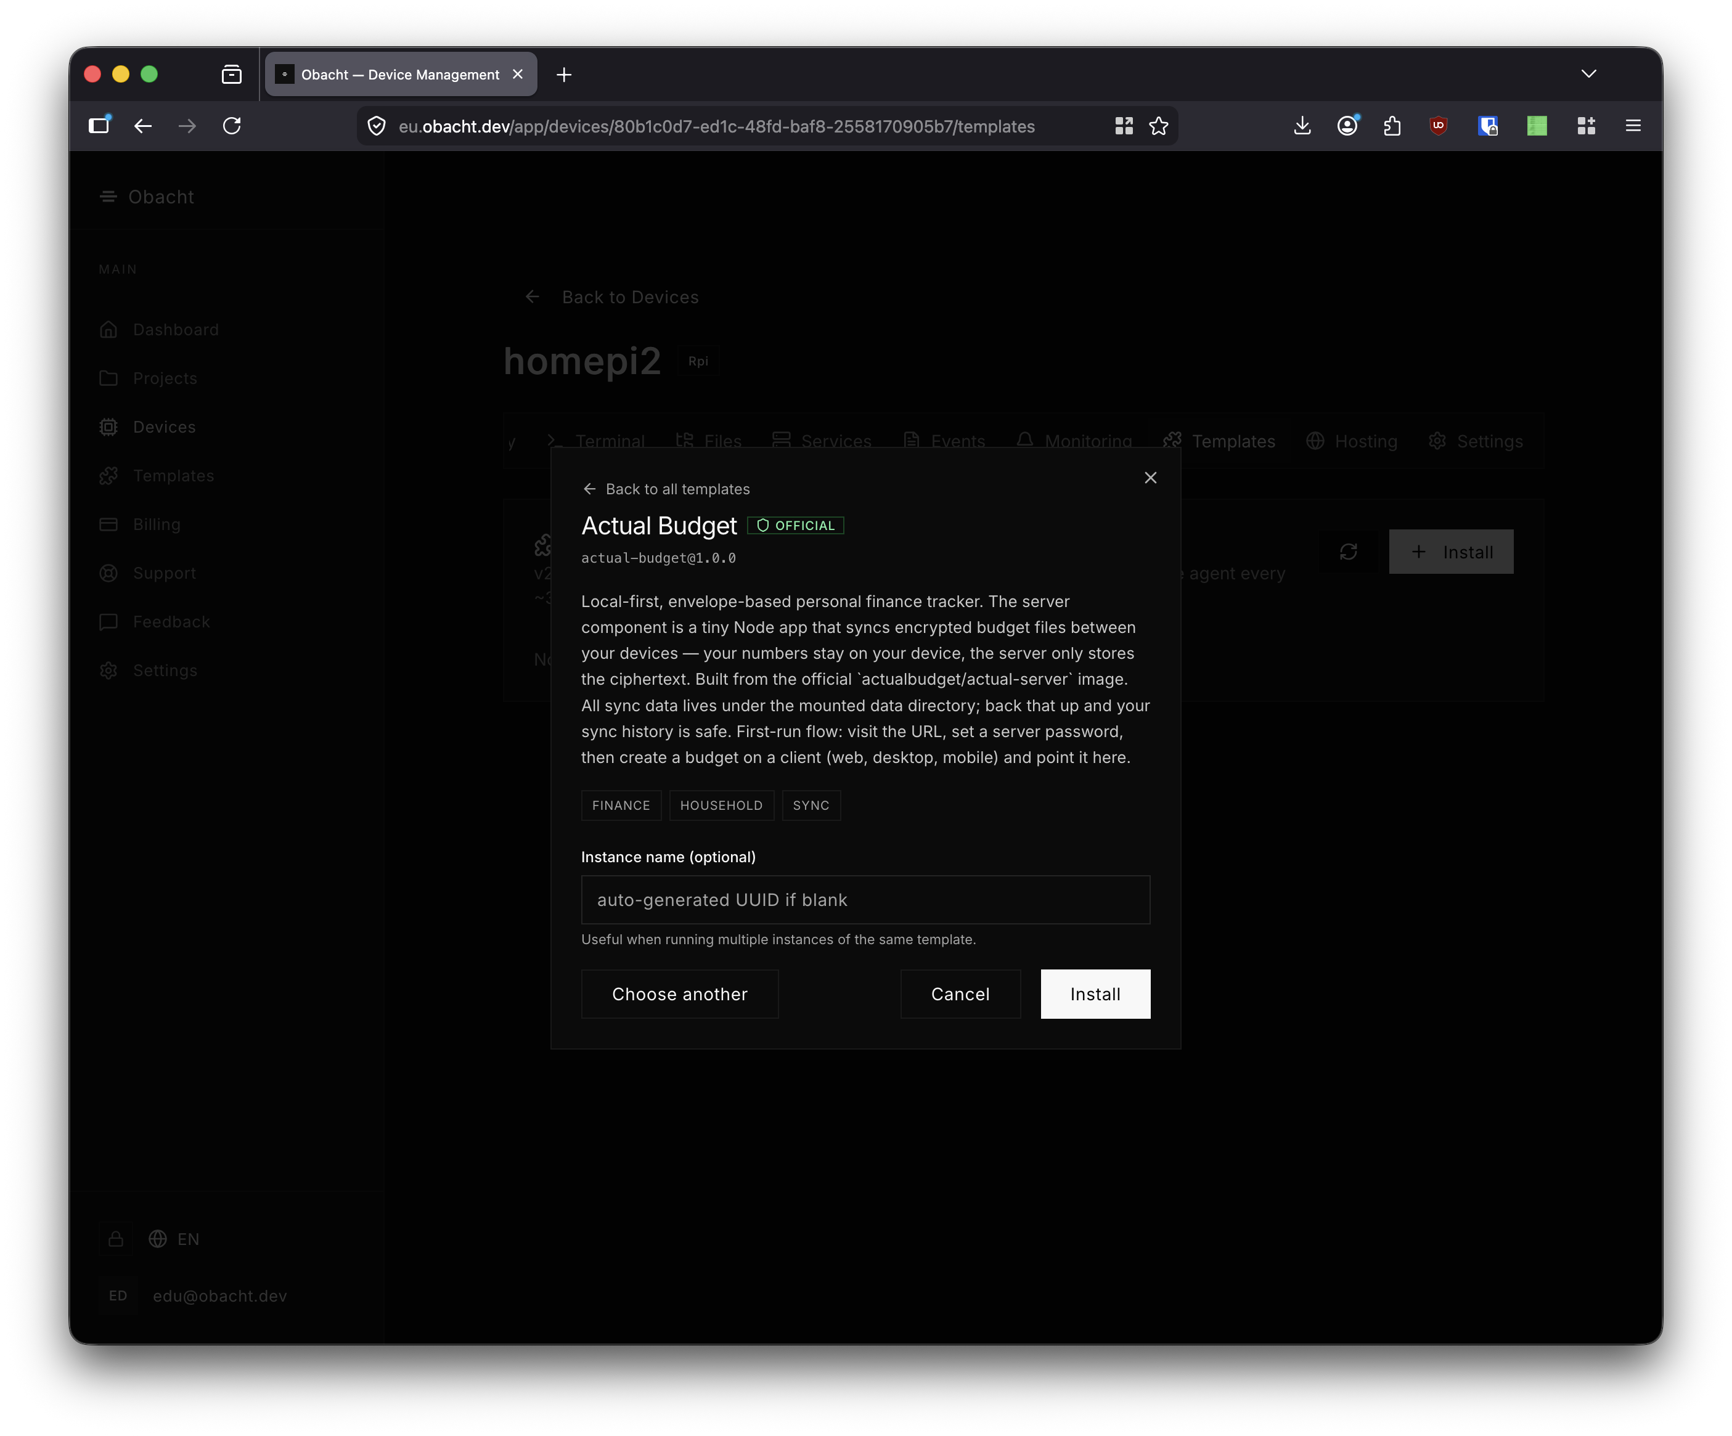The height and width of the screenshot is (1436, 1732).
Task: Click the Install button in the dialog
Action: pos(1095,994)
